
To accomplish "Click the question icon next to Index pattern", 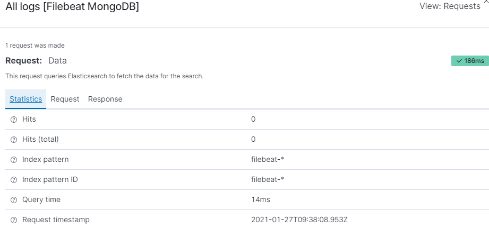I will click(x=14, y=160).
